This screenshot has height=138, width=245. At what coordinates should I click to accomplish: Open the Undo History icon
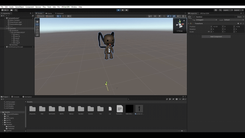pos(216,10)
